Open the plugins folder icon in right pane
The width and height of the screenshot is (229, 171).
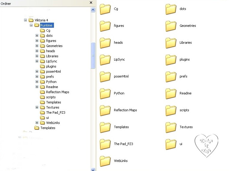click(x=171, y=60)
